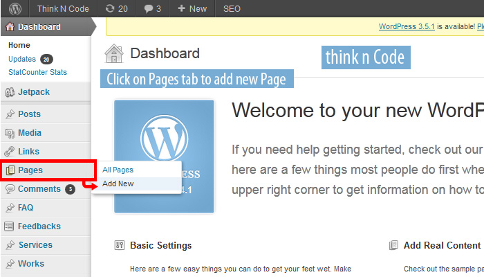Click the WordPress logo welcome image
This screenshot has width=484, height=277.
tap(165, 157)
